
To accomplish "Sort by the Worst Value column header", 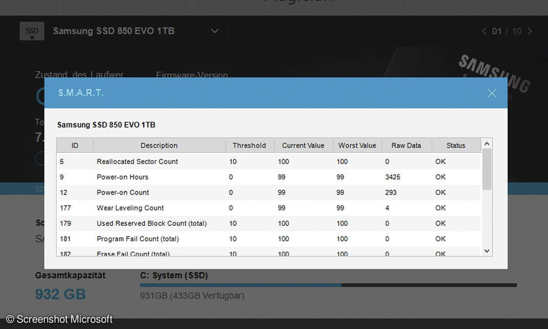I will [x=357, y=145].
